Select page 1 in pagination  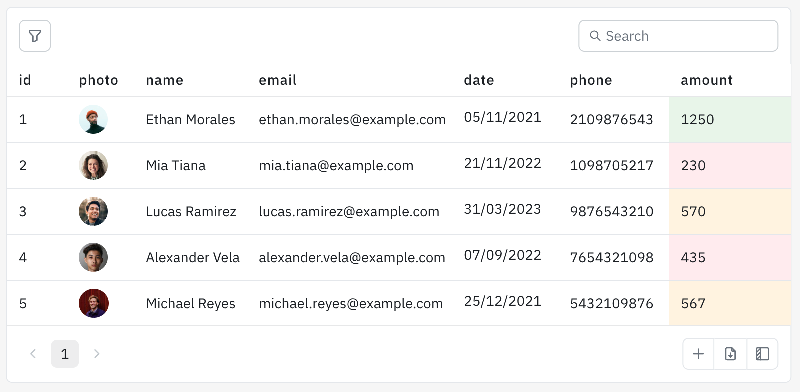tap(65, 354)
